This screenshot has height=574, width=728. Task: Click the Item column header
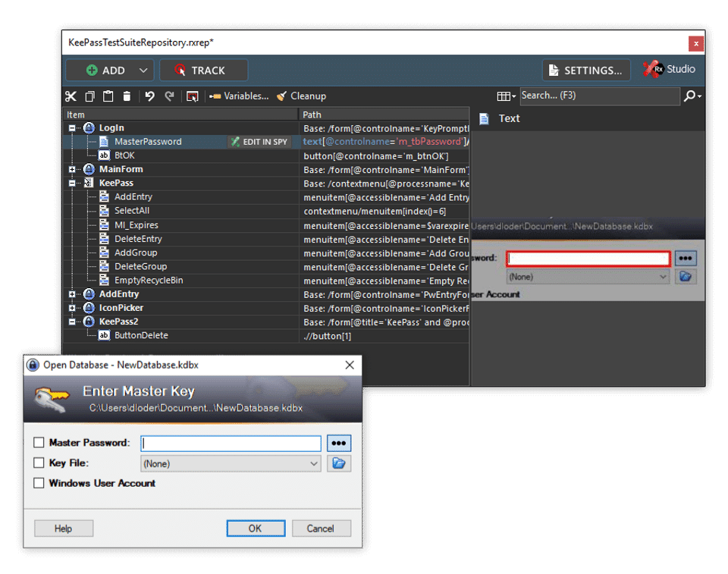(180, 114)
